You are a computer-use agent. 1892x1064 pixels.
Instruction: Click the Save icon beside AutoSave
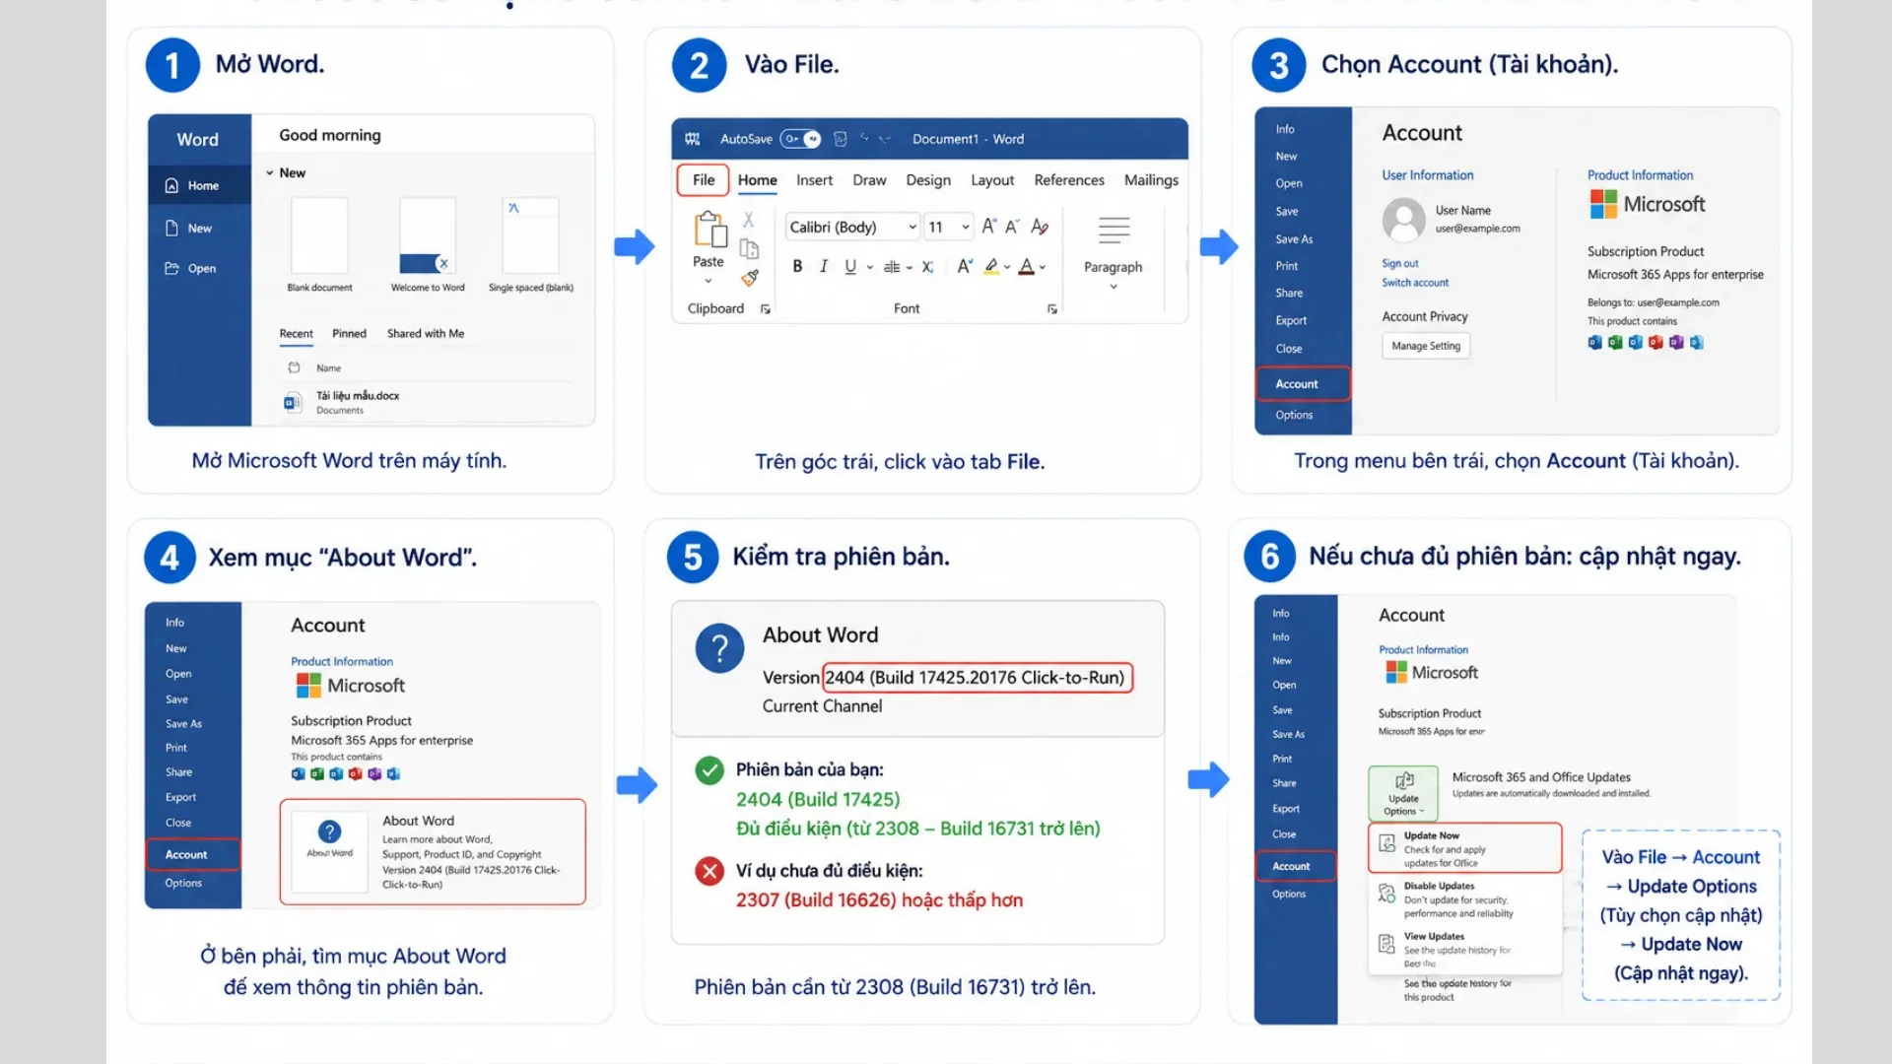click(840, 139)
